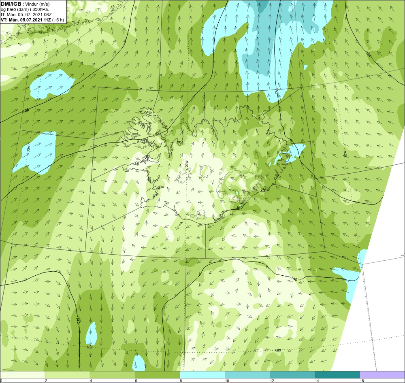Click the '144' height contour label
405x383 pixels.
tap(368, 54)
